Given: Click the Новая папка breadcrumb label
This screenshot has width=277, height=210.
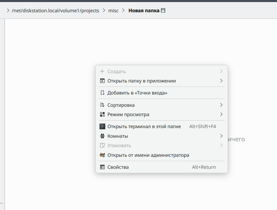Looking at the screenshot, I should click(x=144, y=11).
